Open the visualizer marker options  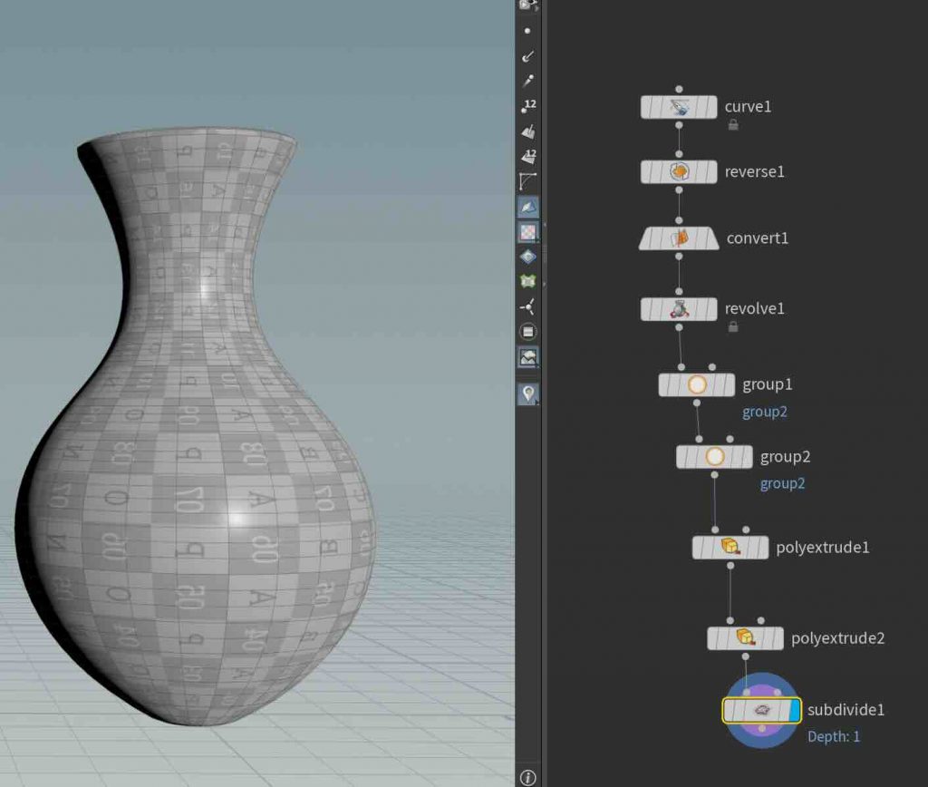(x=528, y=393)
